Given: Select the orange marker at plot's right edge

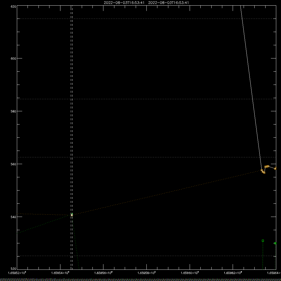Looking at the screenshot, I should pos(275,168).
